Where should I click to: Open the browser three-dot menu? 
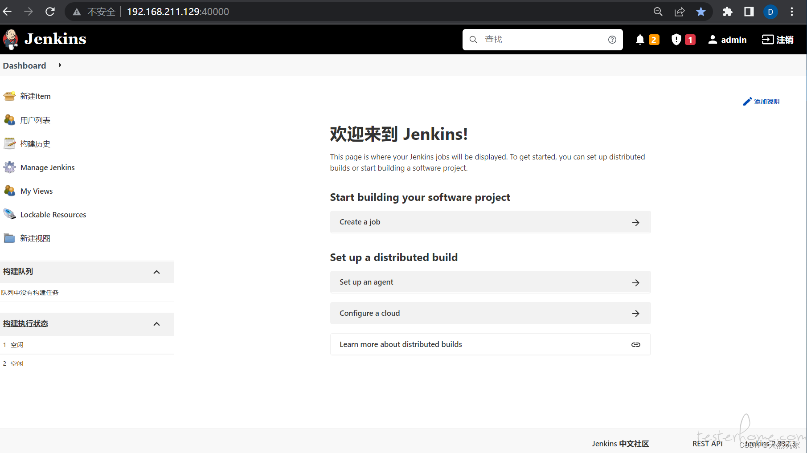point(792,12)
